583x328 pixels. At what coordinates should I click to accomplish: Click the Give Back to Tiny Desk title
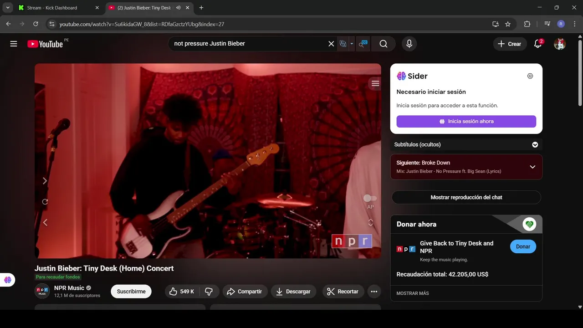(x=456, y=247)
